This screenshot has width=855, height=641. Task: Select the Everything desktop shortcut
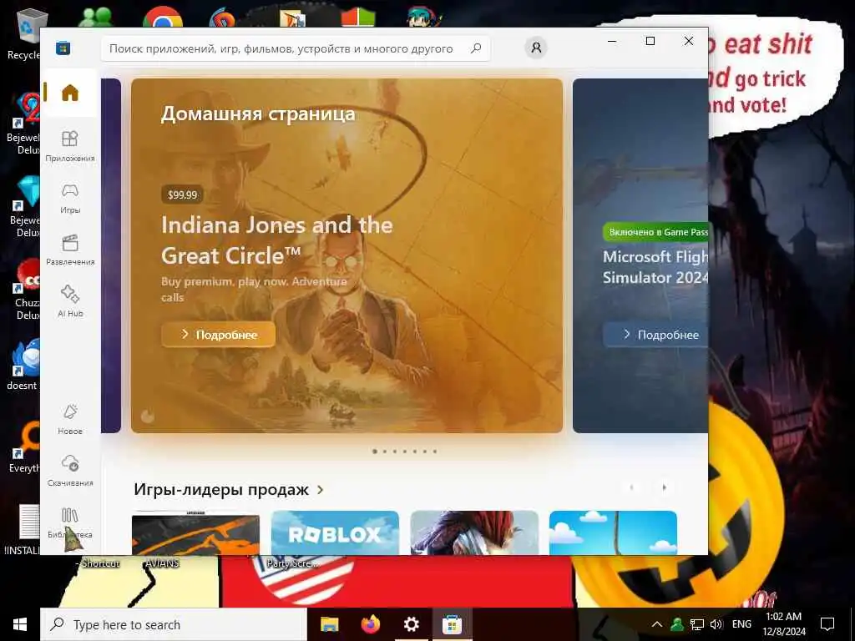coord(24,447)
